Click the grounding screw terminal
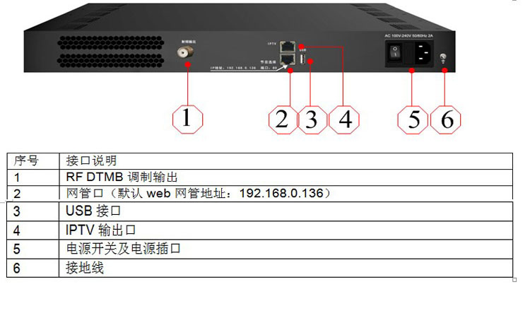 pos(443,57)
